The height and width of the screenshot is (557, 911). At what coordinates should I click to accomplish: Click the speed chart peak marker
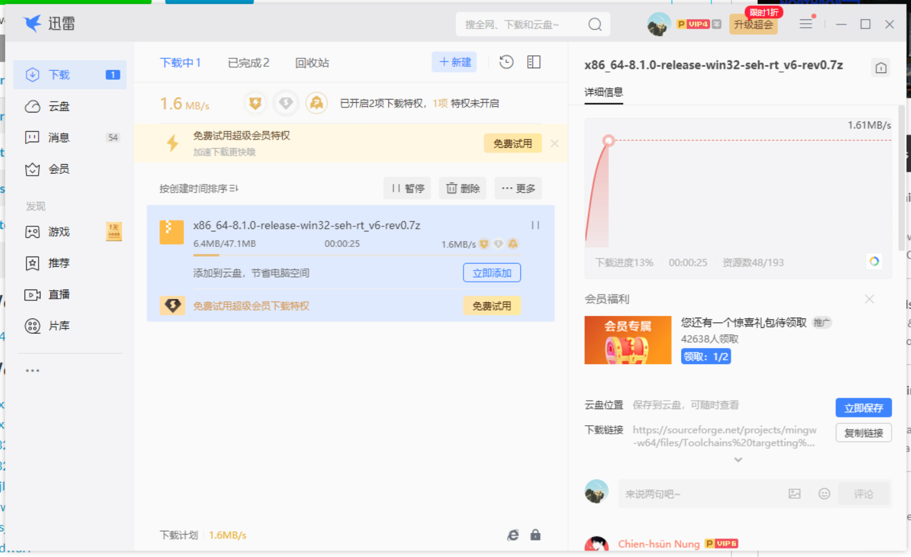[608, 140]
